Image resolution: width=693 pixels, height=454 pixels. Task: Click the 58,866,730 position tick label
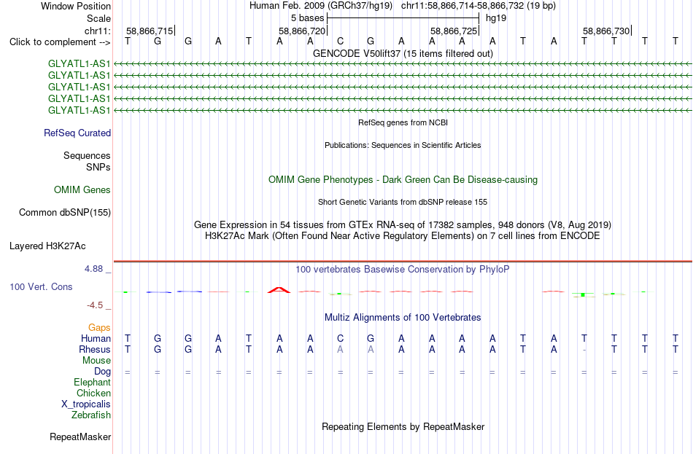[x=606, y=31]
